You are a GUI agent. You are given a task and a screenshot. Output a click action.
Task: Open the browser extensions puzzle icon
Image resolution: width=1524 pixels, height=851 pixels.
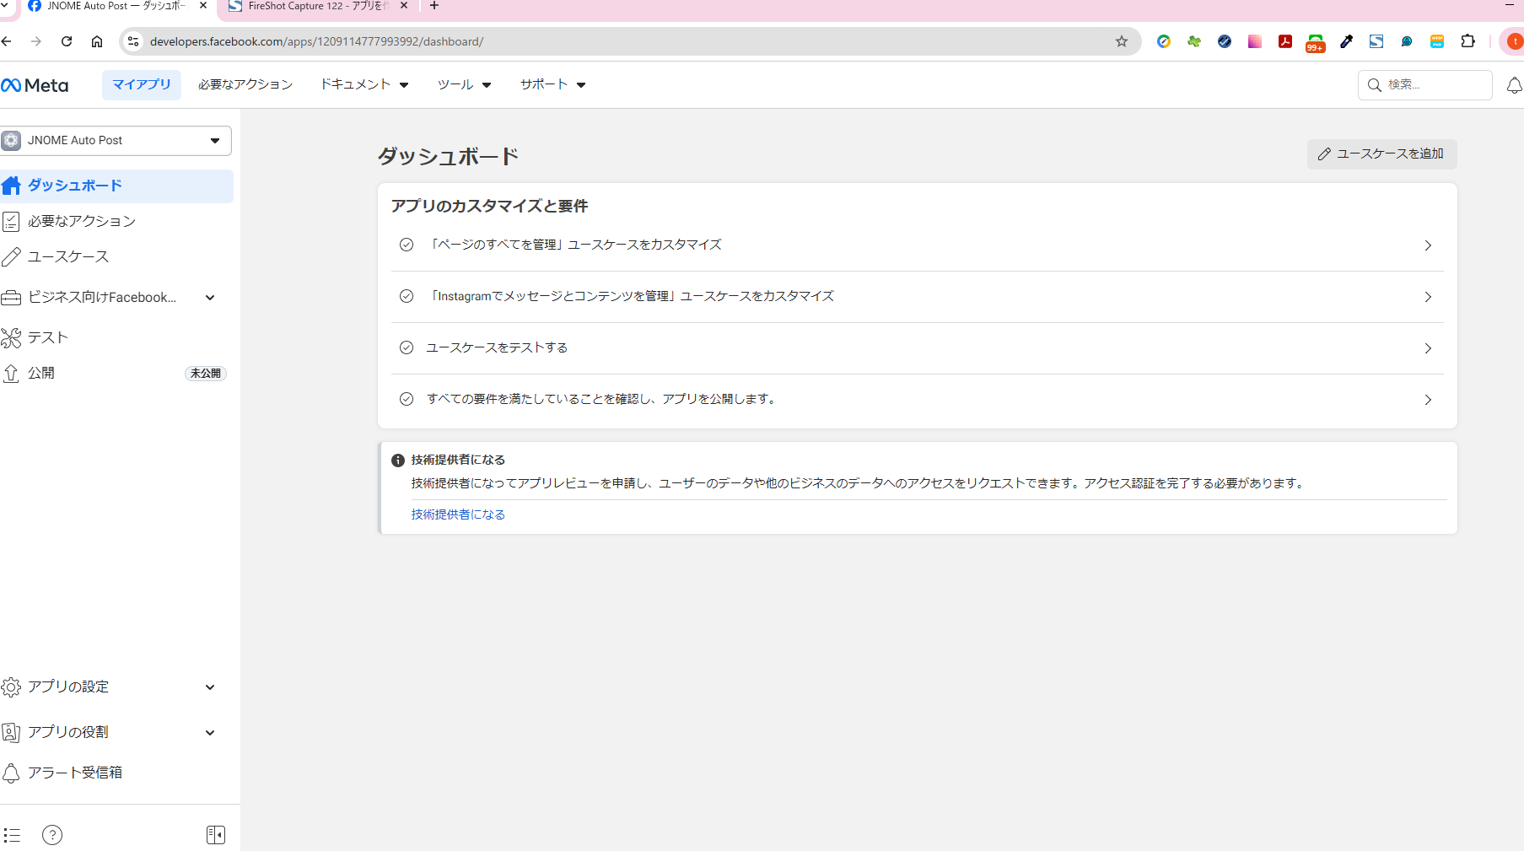click(1467, 40)
